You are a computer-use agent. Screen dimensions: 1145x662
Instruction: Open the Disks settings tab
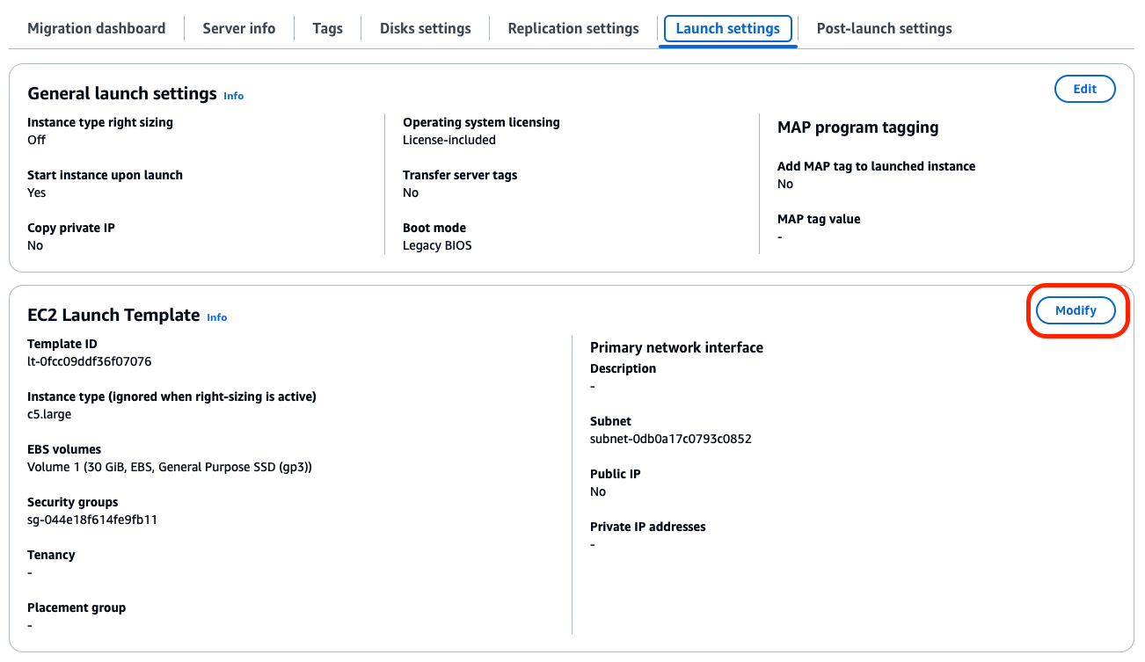coord(425,28)
